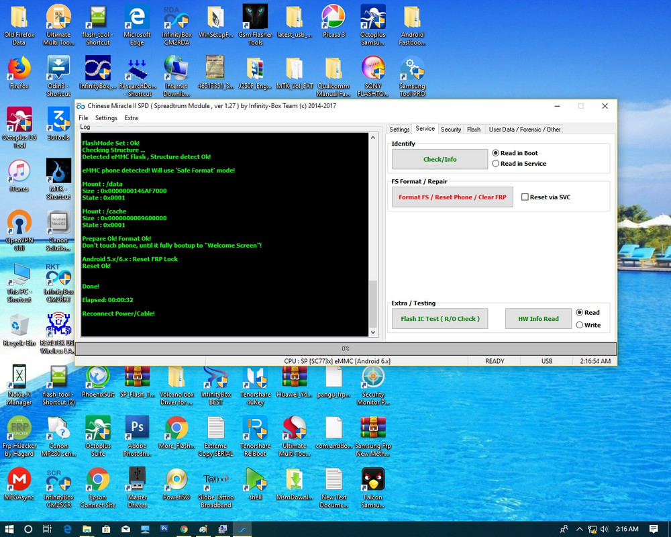Open the Falcon Samsung desktop icon
The height and width of the screenshot is (537, 671).
point(372,487)
